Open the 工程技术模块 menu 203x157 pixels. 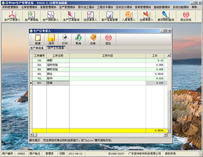105,7
